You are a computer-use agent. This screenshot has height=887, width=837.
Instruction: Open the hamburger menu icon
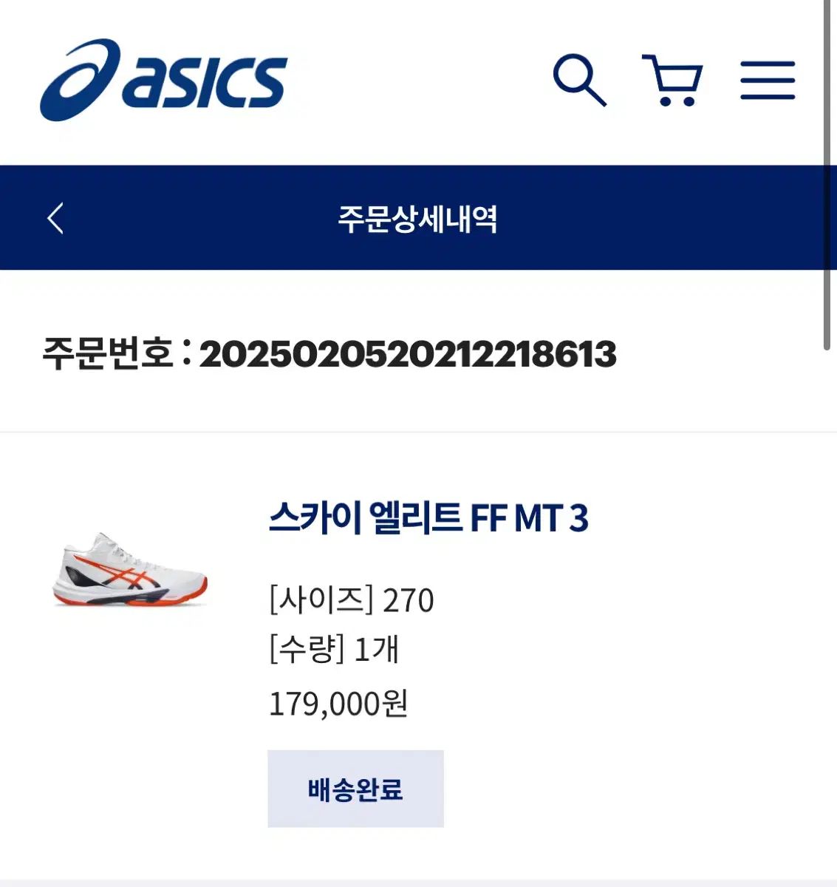(768, 81)
